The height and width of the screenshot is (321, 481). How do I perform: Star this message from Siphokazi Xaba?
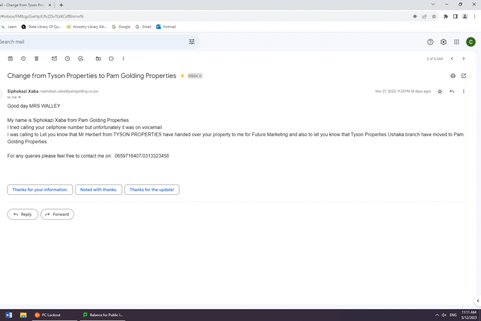click(440, 92)
